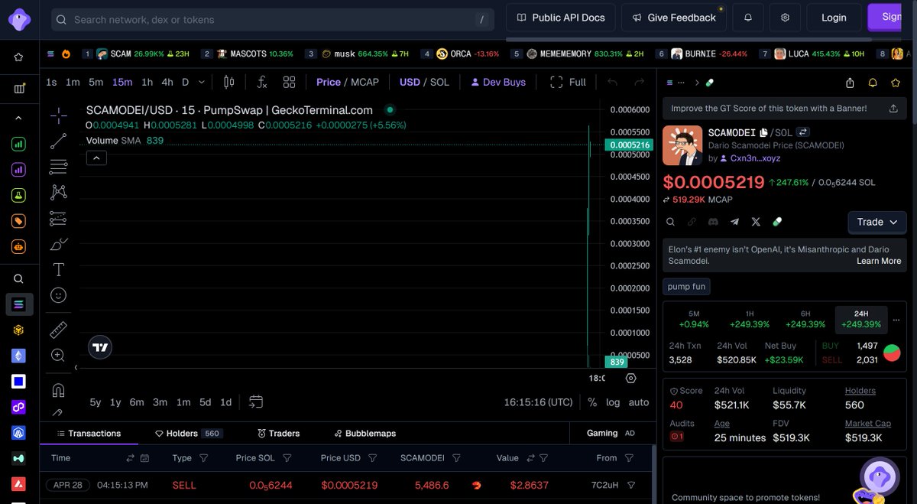Screen dimensions: 917x504
Task: Click the notification bell in the header
Action: (748, 17)
